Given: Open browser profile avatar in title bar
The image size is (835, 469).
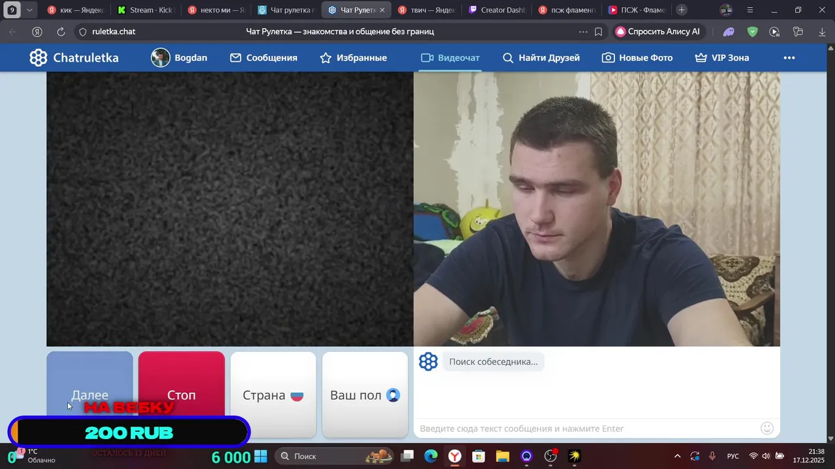Looking at the screenshot, I should click(x=726, y=10).
